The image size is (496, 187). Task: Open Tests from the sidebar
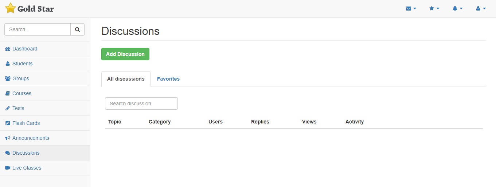click(x=18, y=108)
